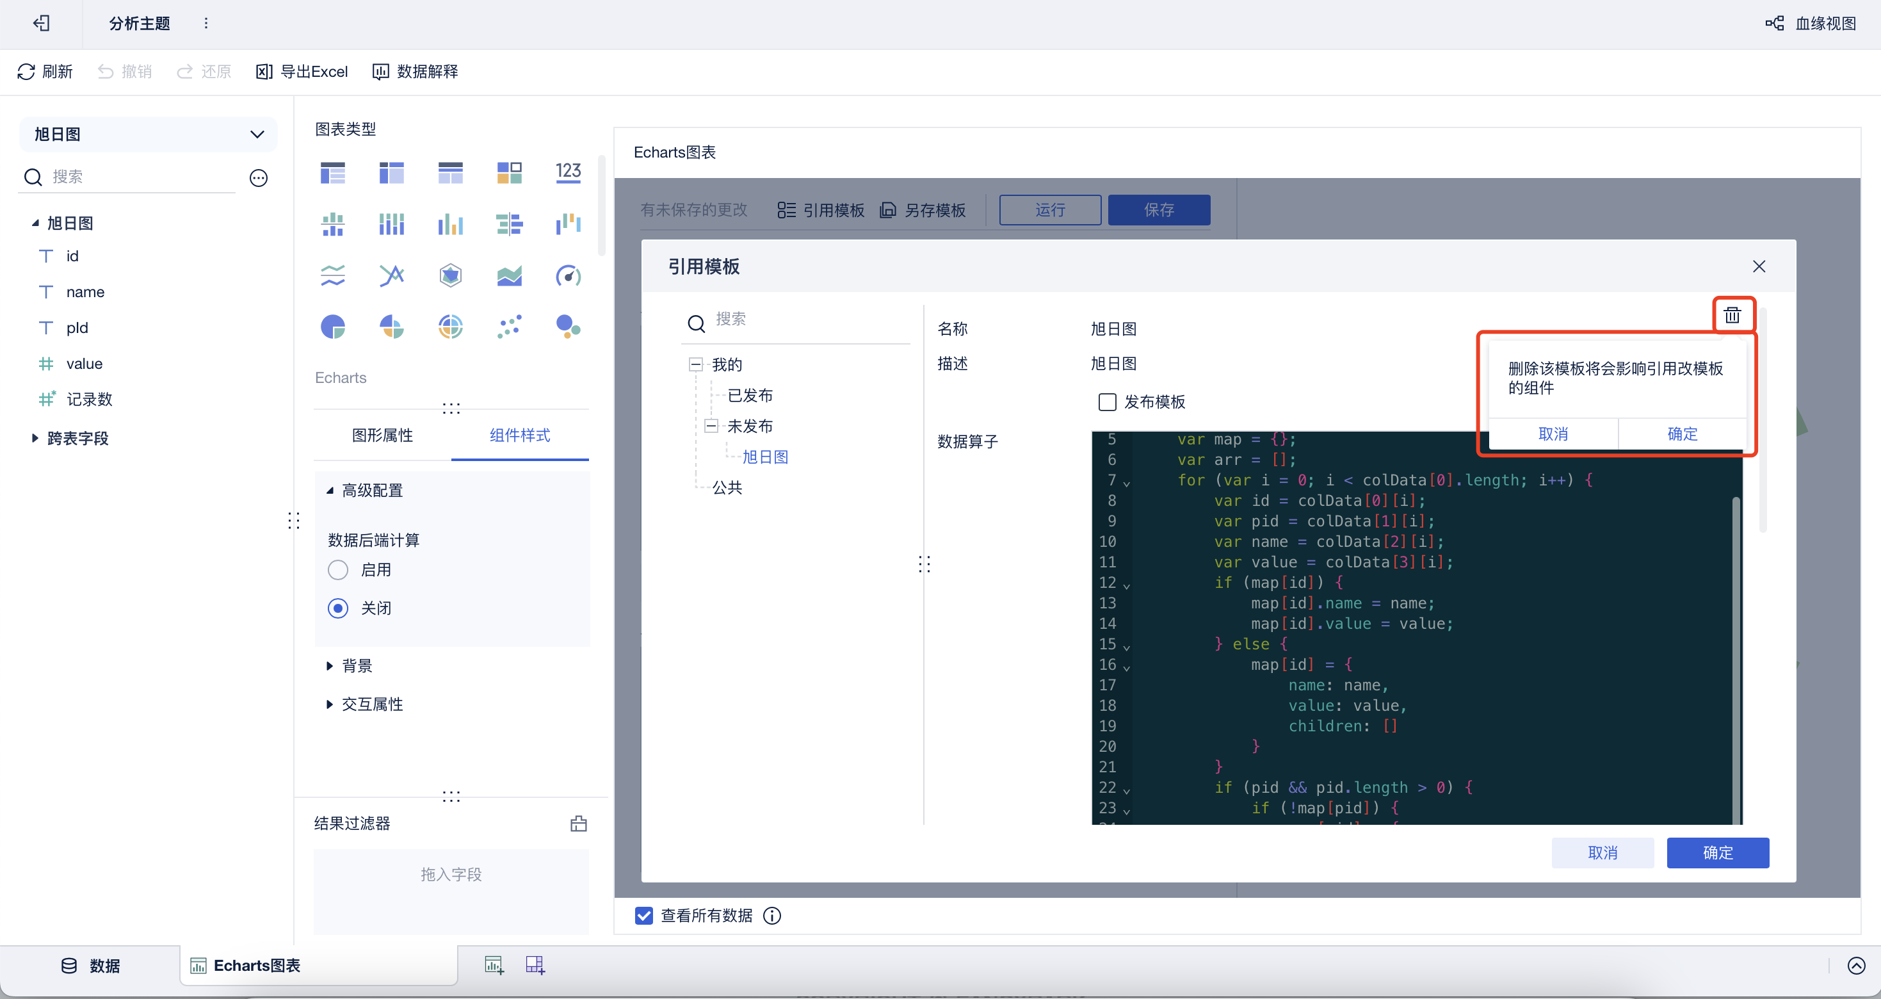Select the pie chart type icon
Image resolution: width=1881 pixels, height=999 pixels.
click(x=333, y=327)
